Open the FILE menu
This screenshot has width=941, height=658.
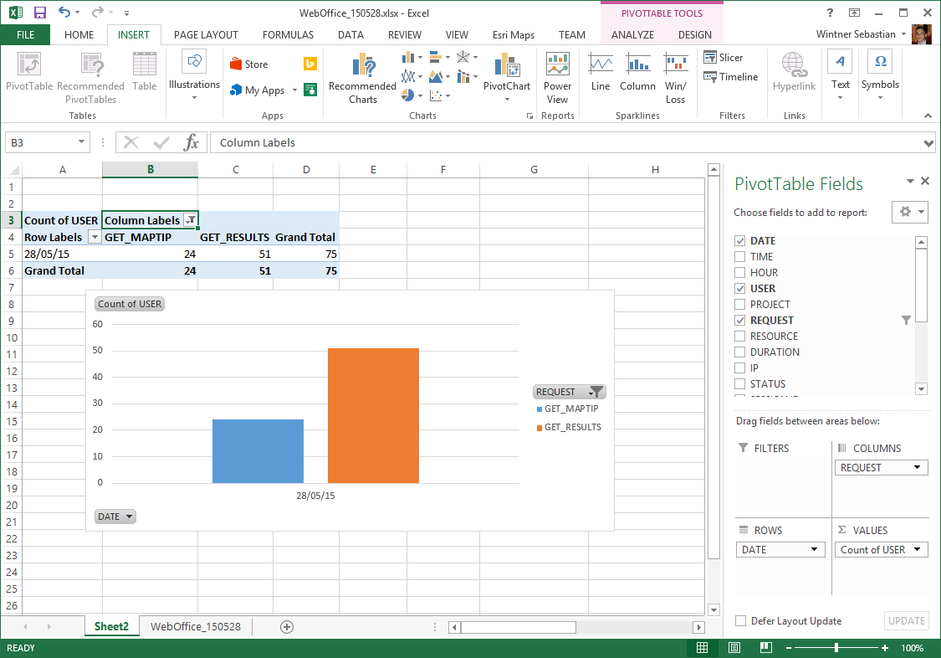point(25,35)
